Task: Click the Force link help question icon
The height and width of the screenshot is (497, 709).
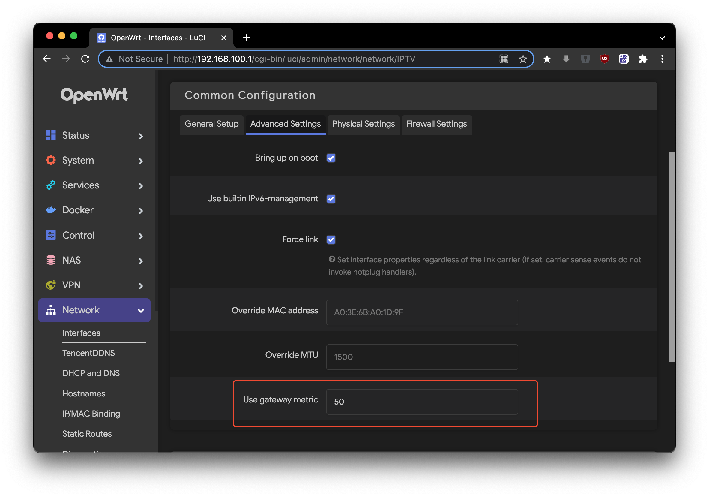Action: pos(332,259)
